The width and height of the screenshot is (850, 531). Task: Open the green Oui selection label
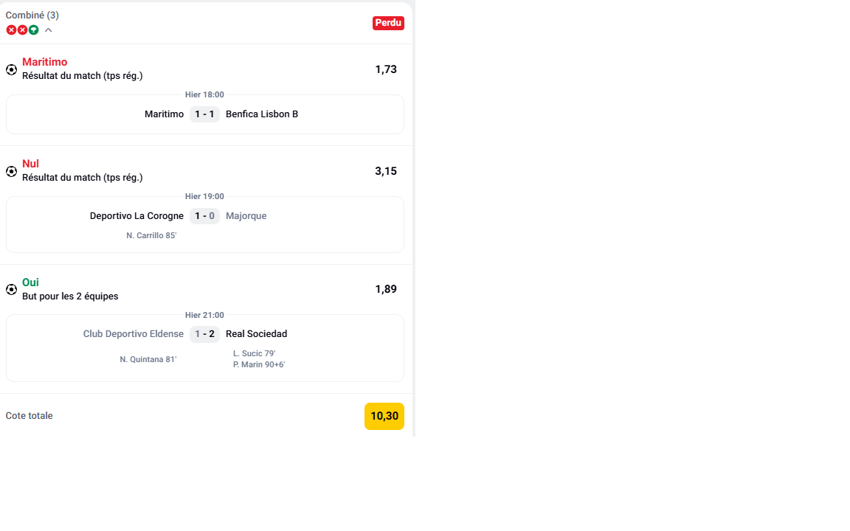[x=30, y=282]
